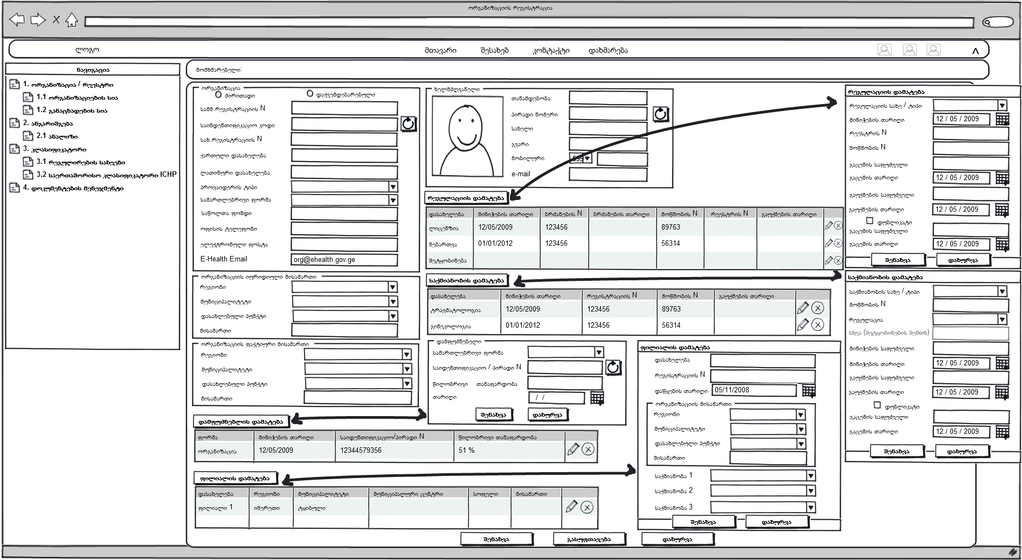Click refresh icon beside საიდენტიფიკაციო კოდი field
1022x560 pixels.
(408, 124)
